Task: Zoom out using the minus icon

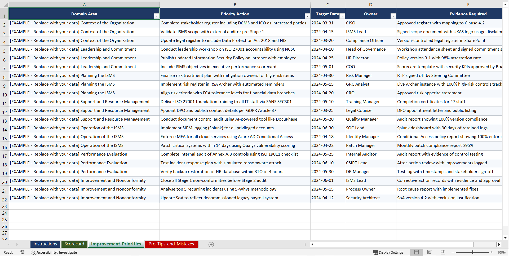Action: 453,252
